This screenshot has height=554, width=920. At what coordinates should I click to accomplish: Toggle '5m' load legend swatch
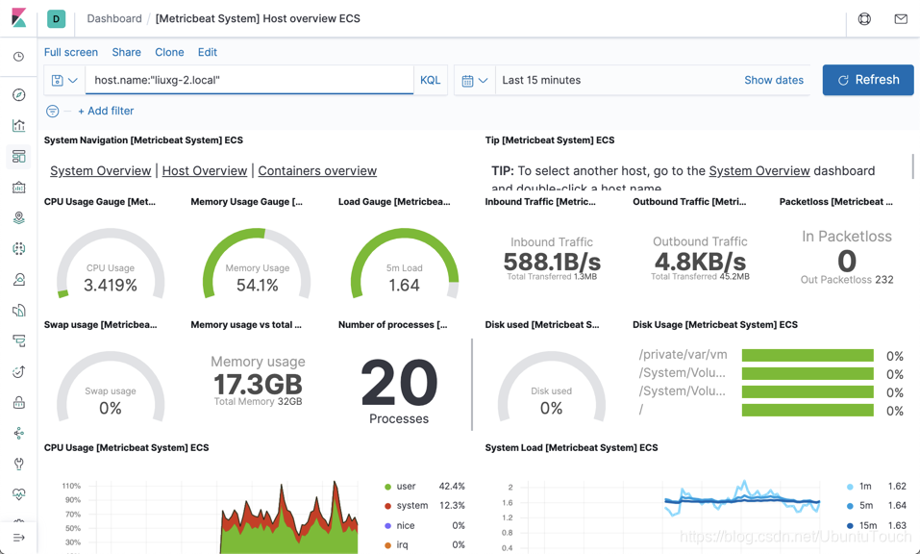pos(850,506)
